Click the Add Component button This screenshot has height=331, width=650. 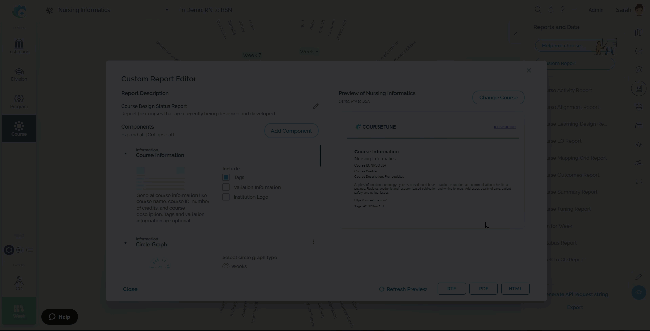[291, 131]
